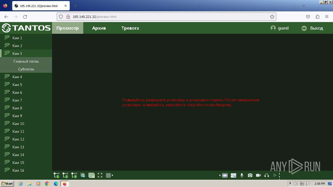Switch to the Просмотр tab
The width and height of the screenshot is (333, 187).
68,28
